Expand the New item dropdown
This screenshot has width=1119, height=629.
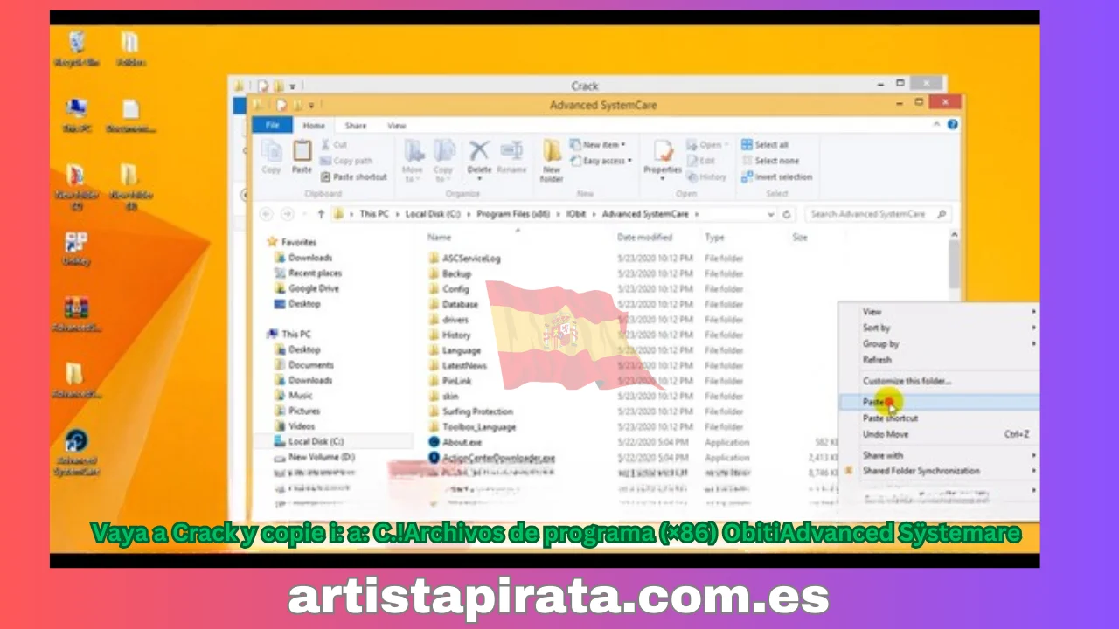pyautogui.click(x=598, y=145)
